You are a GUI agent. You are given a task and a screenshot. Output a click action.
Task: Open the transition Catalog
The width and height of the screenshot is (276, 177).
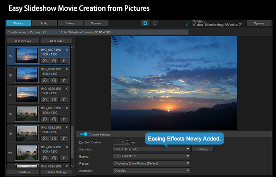[203, 149]
